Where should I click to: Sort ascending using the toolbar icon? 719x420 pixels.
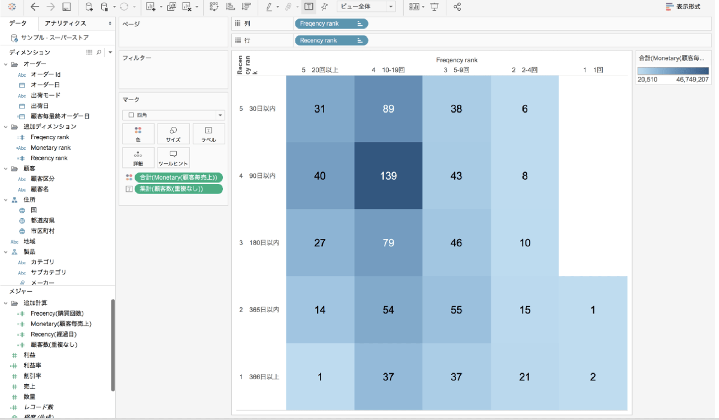pyautogui.click(x=231, y=7)
